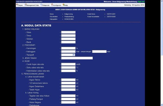163x106 pixels.
Task: Click the Kelembaban udara rata-rata field
Action: click(x=68, y=71)
